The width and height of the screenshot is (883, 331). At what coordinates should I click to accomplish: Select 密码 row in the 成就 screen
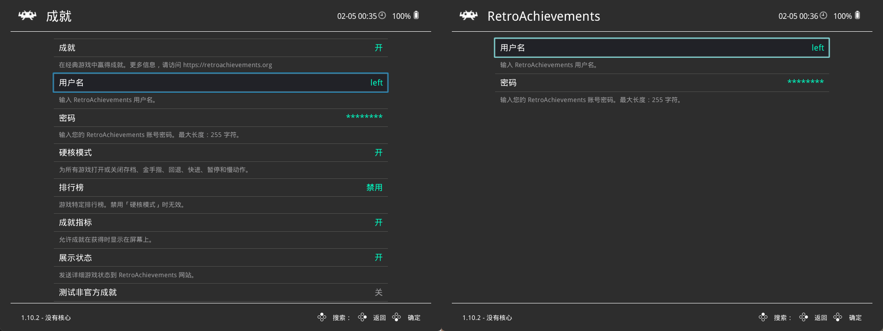(x=220, y=118)
